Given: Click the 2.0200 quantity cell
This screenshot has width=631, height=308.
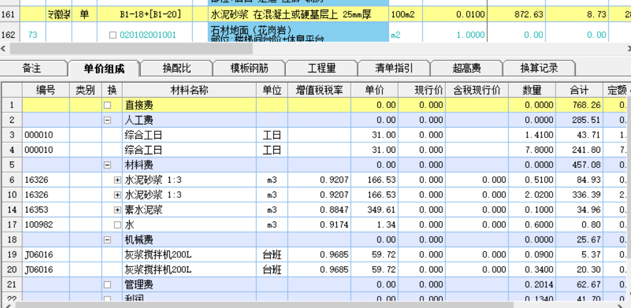Looking at the screenshot, I should 532,195.
